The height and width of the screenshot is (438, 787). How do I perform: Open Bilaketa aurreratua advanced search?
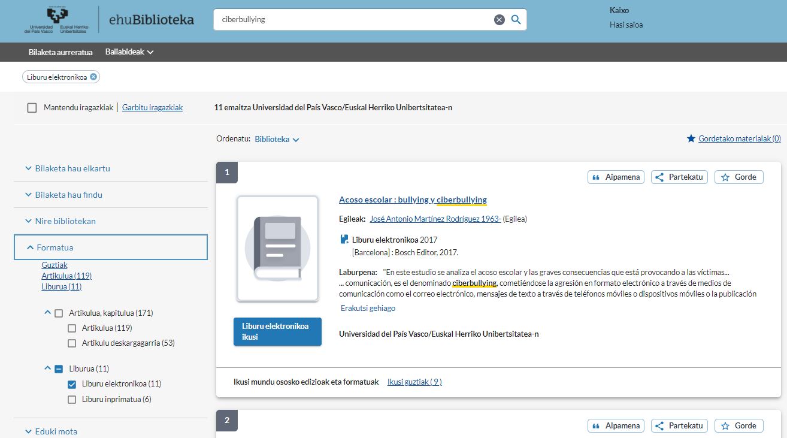coord(60,52)
